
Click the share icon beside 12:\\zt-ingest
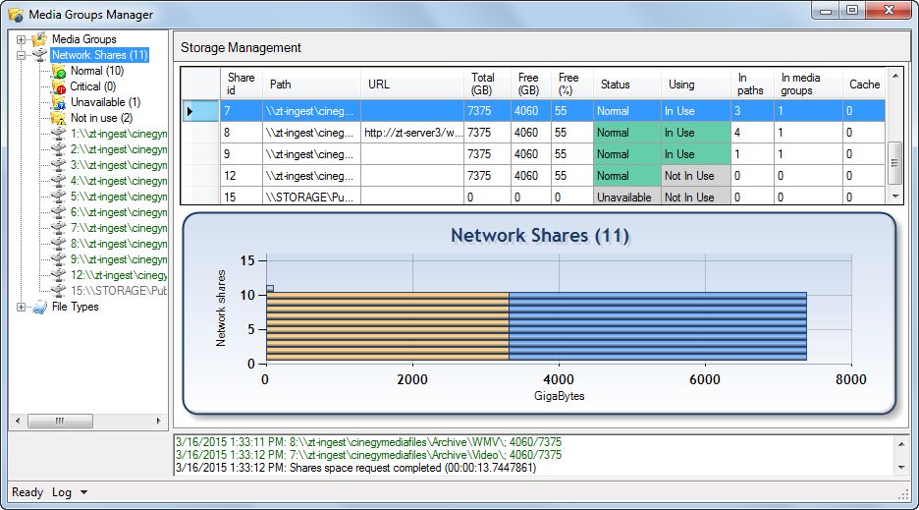coord(59,275)
